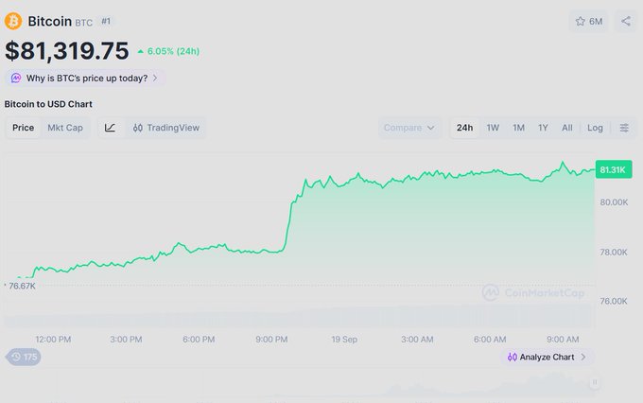Viewport: 643px width, 403px height.
Task: Add Bitcoin to watchlist via star button
Action: point(589,22)
